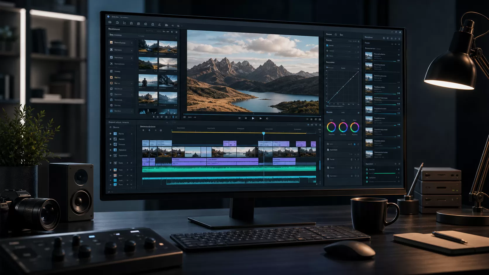The image size is (489, 275).
Task: Toggle the blue checked box in inspector's first row
Action: click(327, 46)
